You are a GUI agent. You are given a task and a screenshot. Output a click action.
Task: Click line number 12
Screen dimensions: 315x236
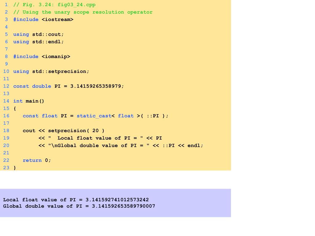6,86
